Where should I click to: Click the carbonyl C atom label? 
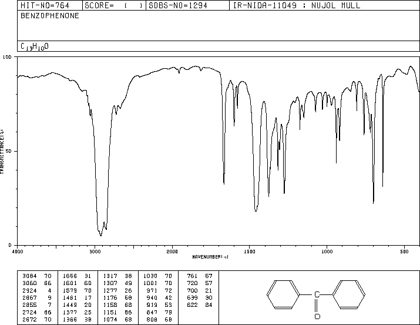(317, 295)
